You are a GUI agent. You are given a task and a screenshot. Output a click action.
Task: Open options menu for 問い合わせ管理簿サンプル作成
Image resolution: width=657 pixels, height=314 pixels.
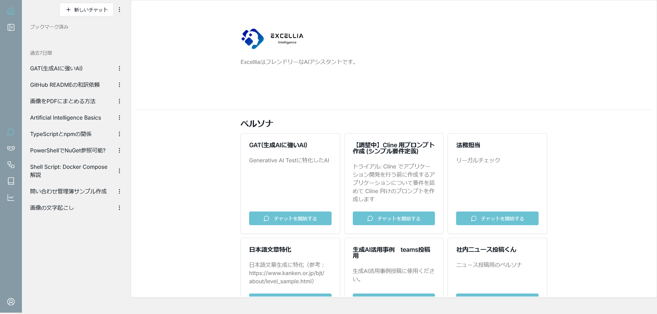(x=119, y=191)
